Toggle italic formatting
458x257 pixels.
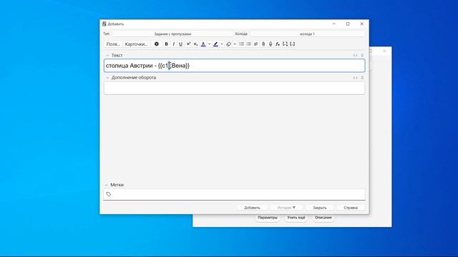pos(173,44)
